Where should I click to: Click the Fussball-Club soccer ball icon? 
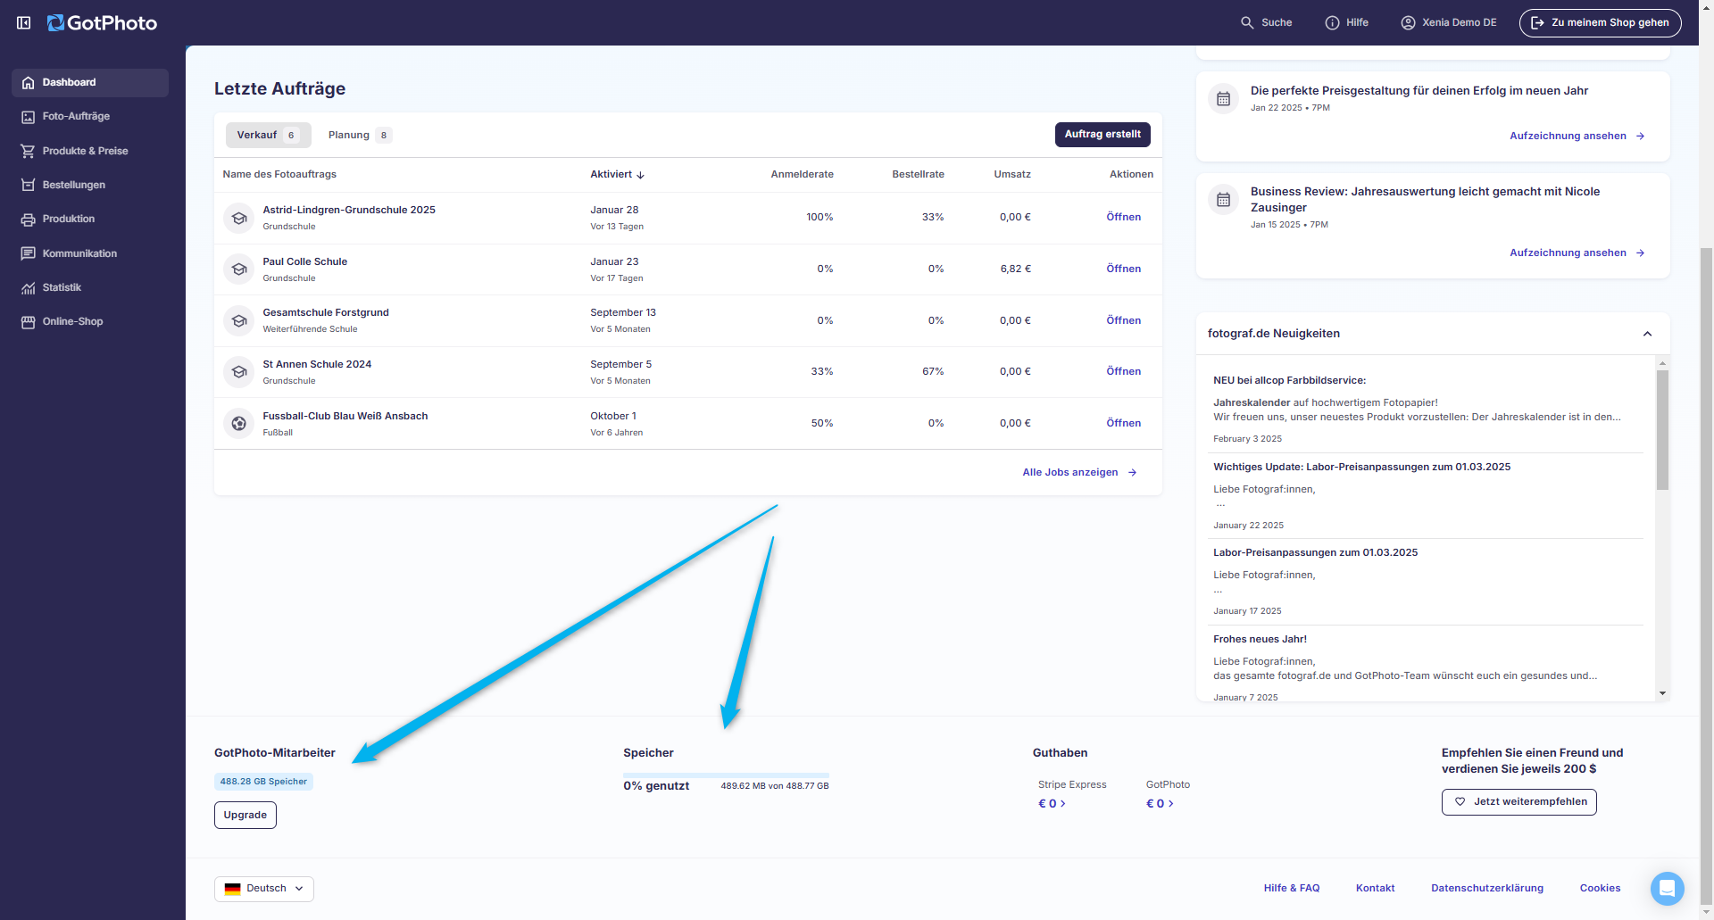pos(238,424)
